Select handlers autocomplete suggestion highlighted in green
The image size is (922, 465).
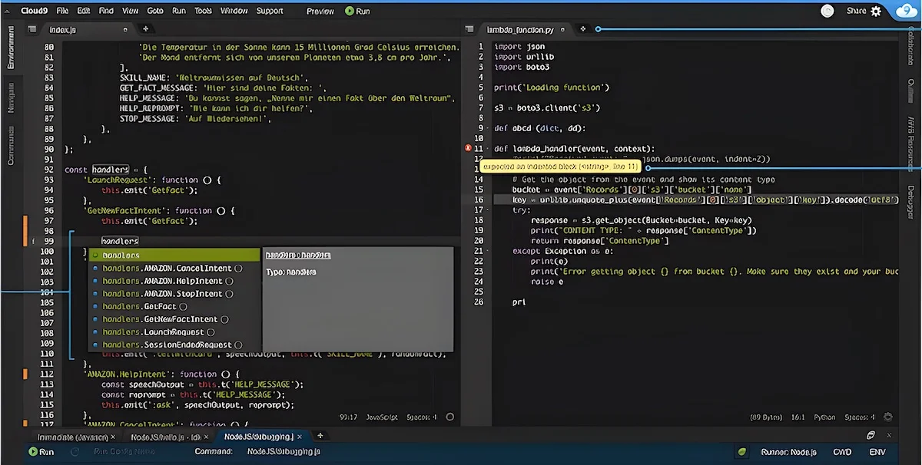point(174,255)
